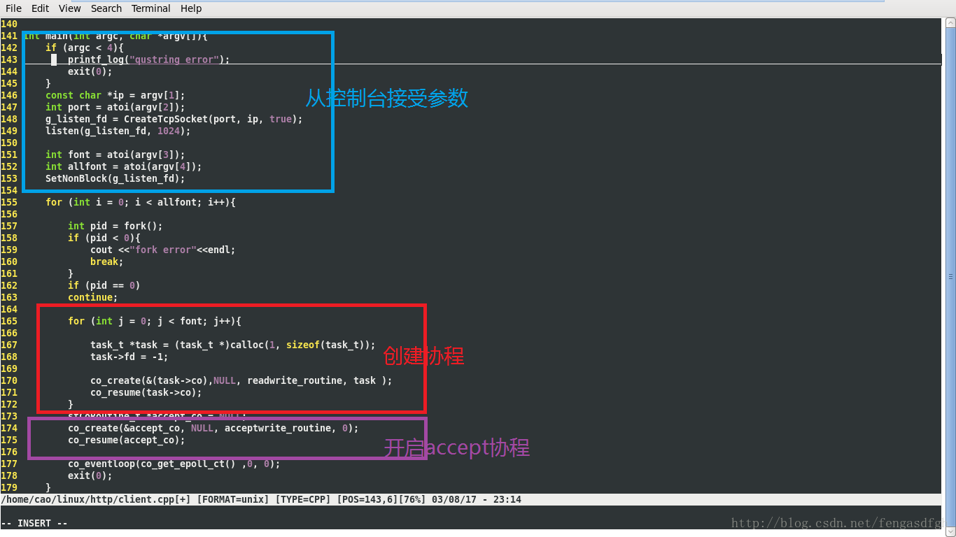Click 'listen(g_listen_fd, 1024);' line
Viewport: 956px width, 537px height.
coord(118,131)
